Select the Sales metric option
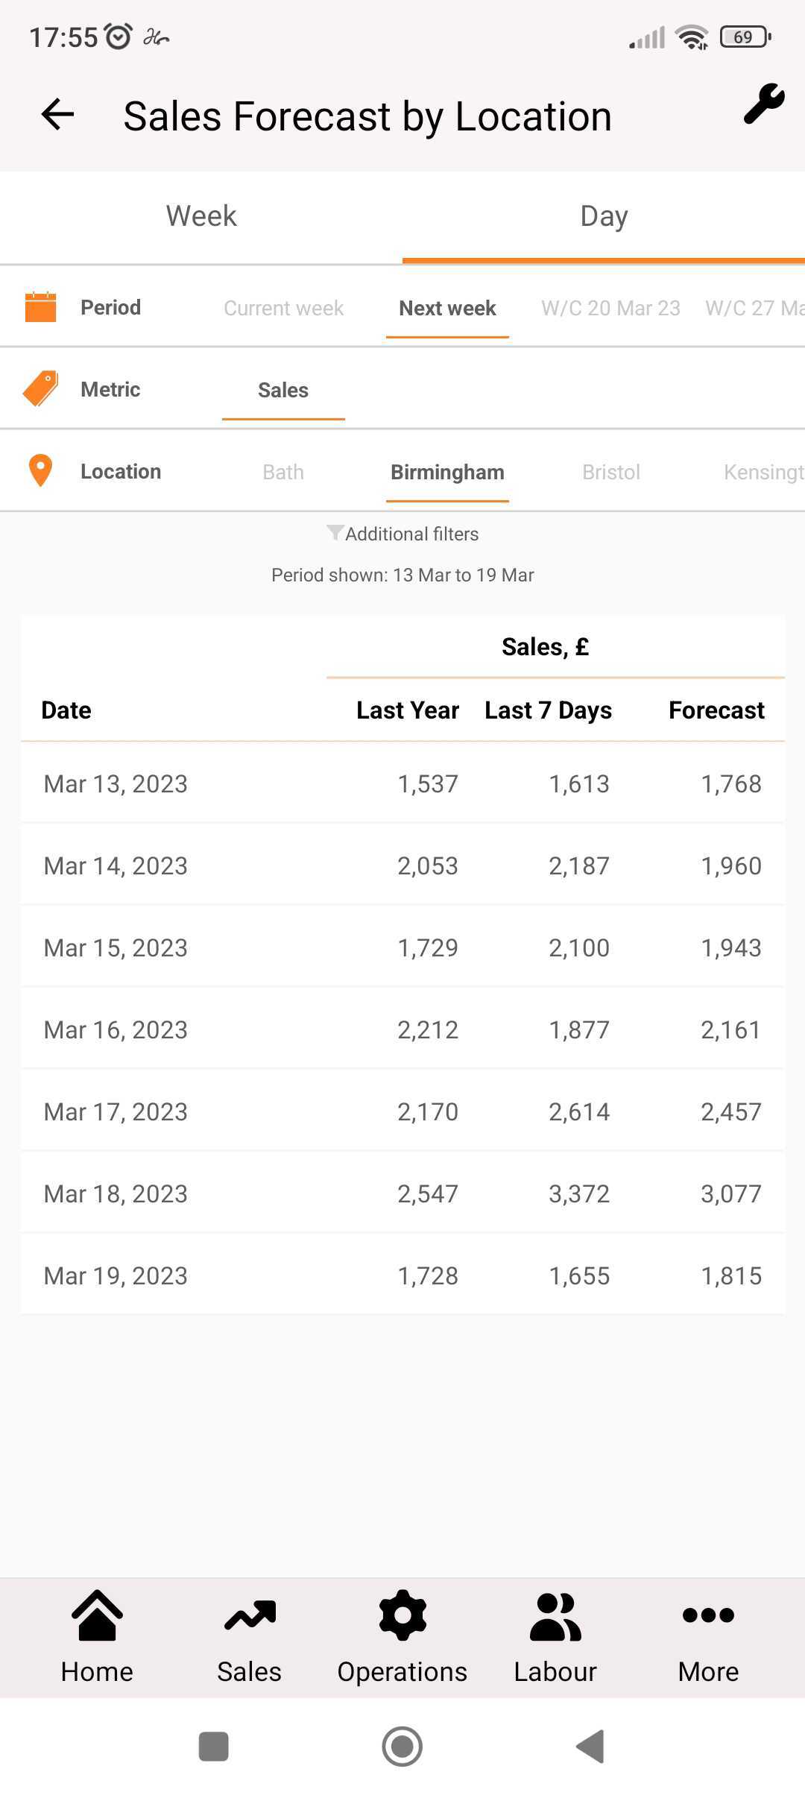Image resolution: width=805 pixels, height=1795 pixels. click(x=283, y=390)
